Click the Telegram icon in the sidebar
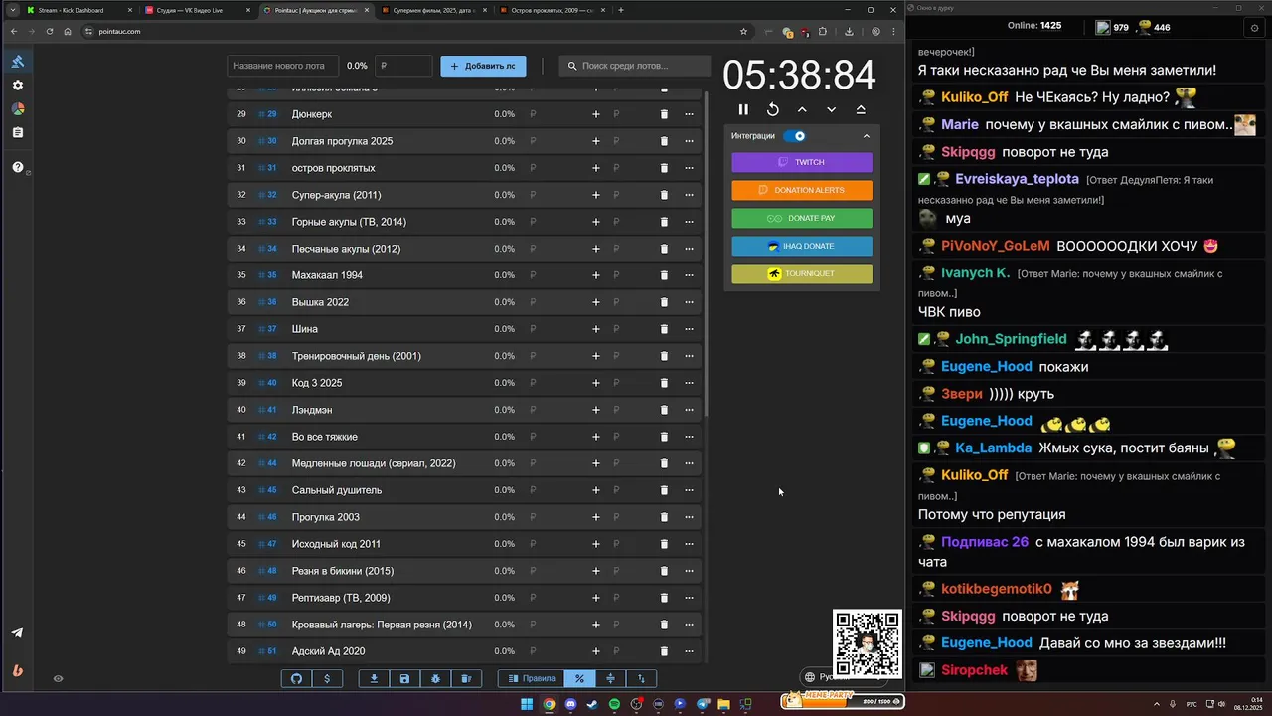The height and width of the screenshot is (716, 1272). 18,633
